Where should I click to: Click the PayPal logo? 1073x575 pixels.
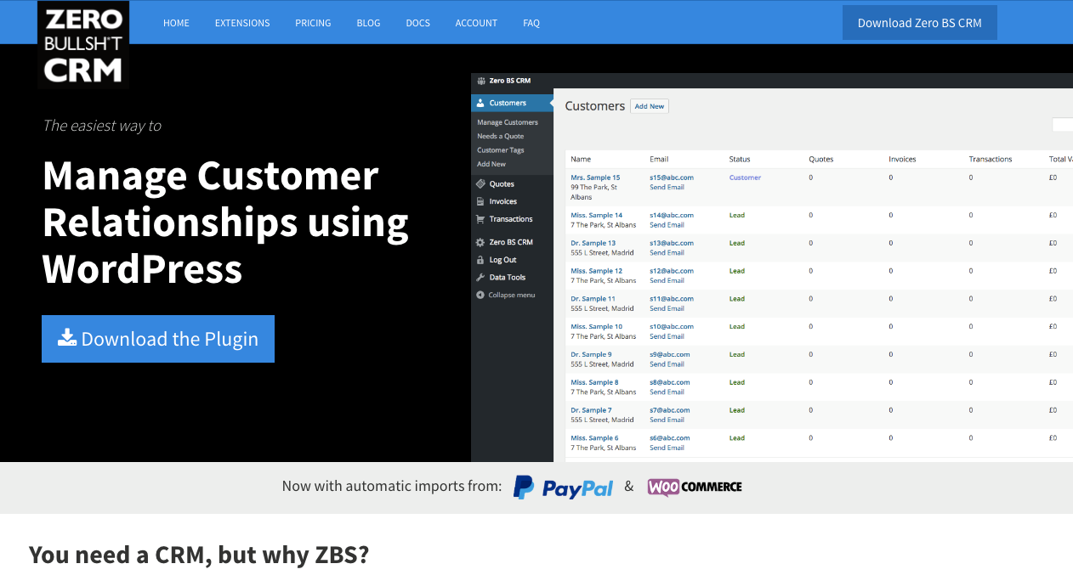(563, 487)
